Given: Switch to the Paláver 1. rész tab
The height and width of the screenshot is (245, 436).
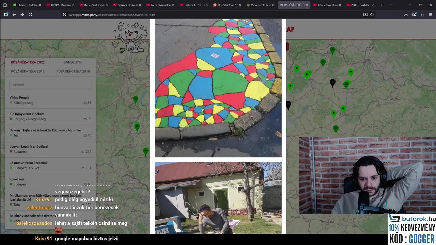Looking at the screenshot, I should 193,5.
